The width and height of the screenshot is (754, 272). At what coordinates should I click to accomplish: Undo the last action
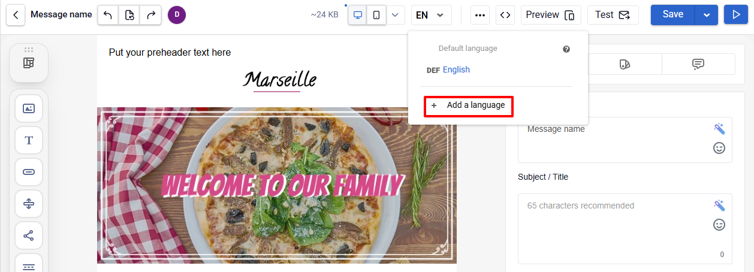click(x=108, y=15)
